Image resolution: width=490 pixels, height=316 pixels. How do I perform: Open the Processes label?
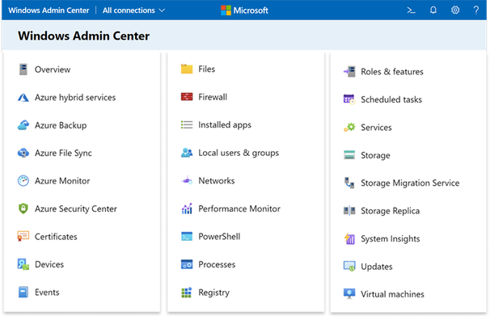pyautogui.click(x=217, y=264)
